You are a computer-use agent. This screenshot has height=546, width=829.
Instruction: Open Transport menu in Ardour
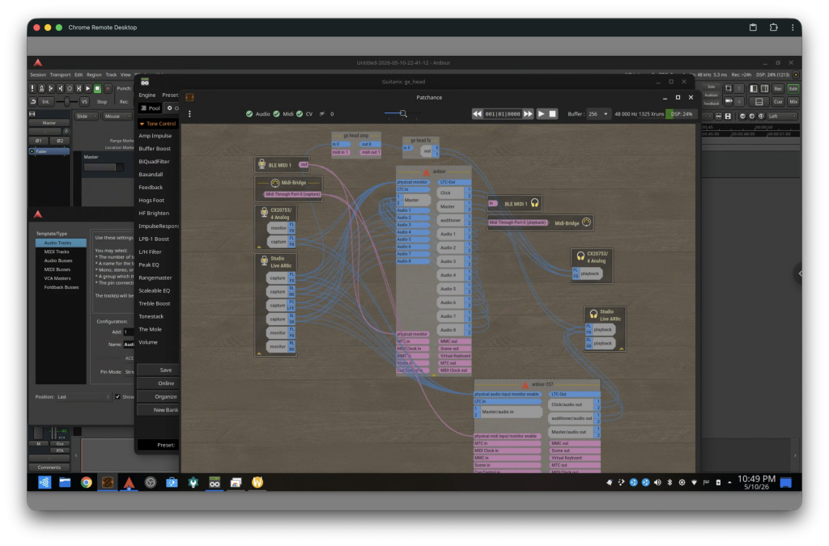pyautogui.click(x=60, y=75)
